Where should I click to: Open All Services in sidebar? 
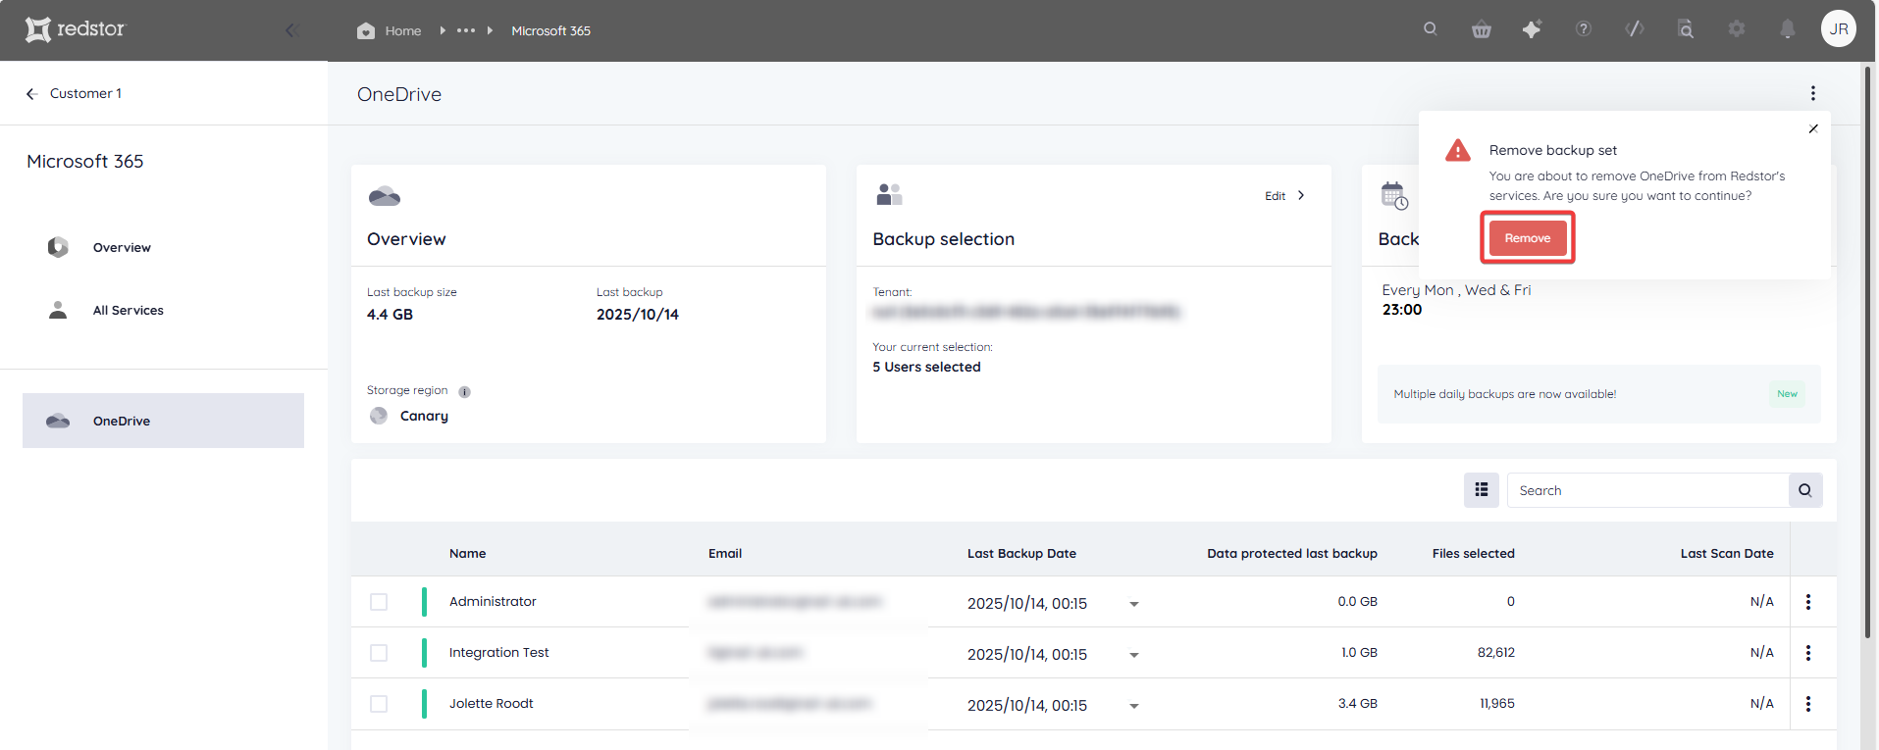pyautogui.click(x=128, y=310)
